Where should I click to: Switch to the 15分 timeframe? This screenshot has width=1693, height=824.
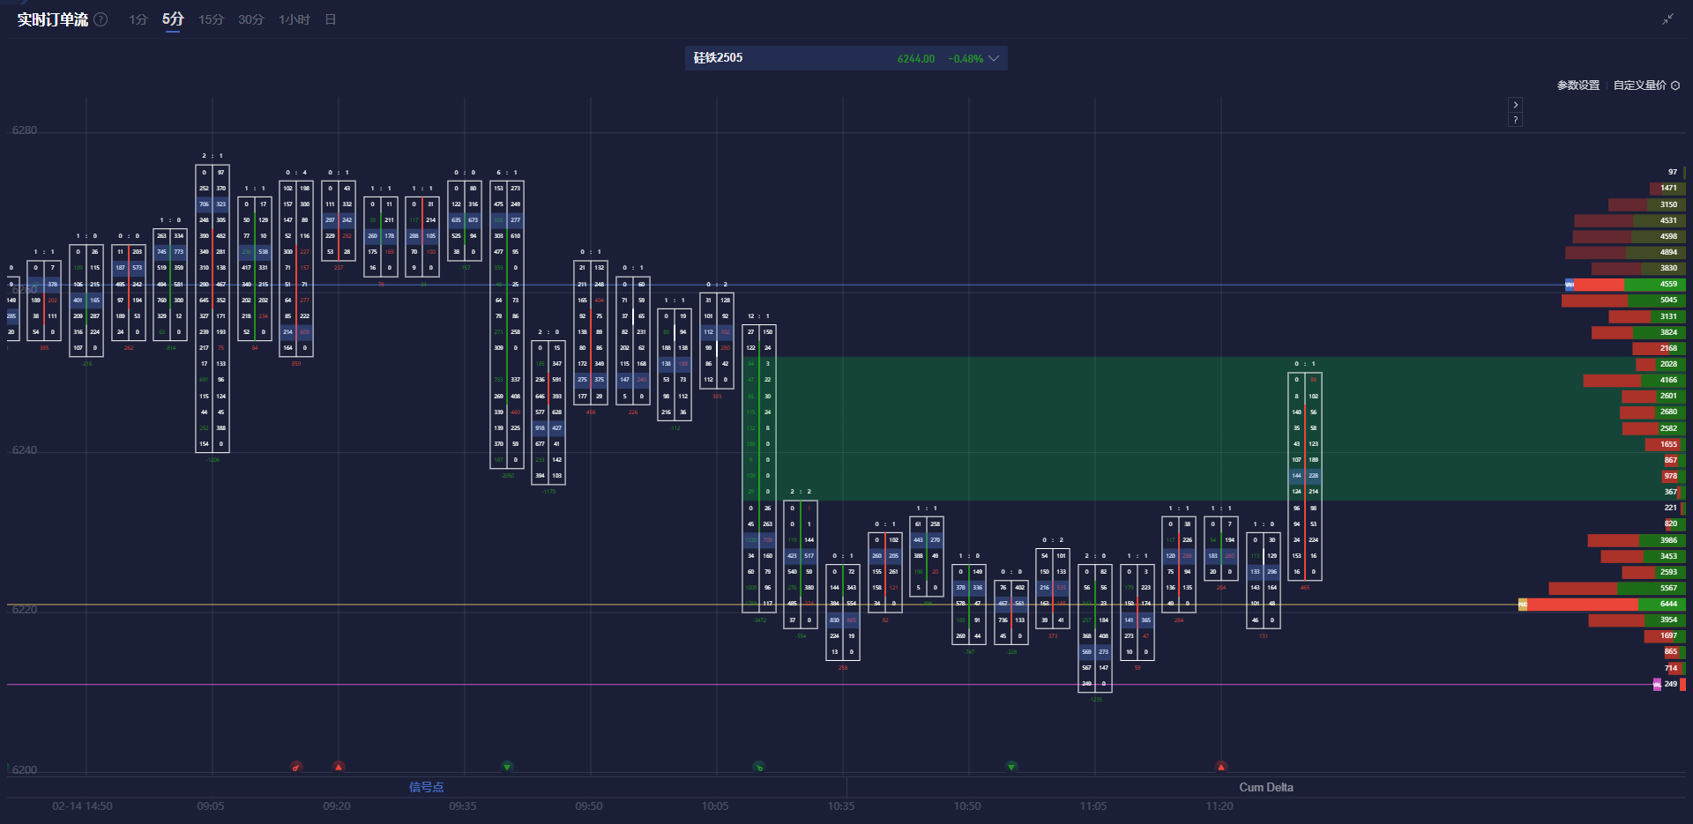click(x=211, y=19)
